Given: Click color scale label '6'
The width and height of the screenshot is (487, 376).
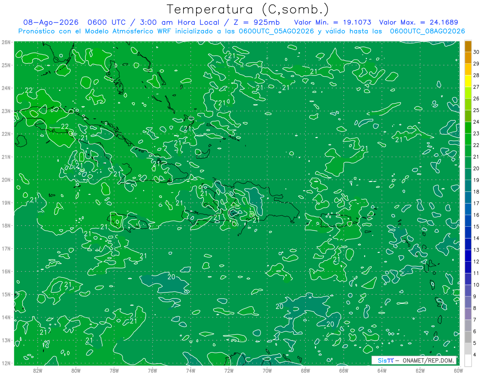Looking at the screenshot, I should point(475,331).
